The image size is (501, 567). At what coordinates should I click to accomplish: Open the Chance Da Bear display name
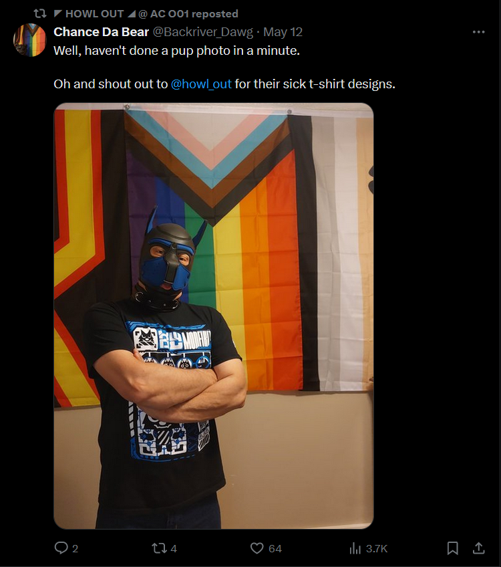point(101,32)
